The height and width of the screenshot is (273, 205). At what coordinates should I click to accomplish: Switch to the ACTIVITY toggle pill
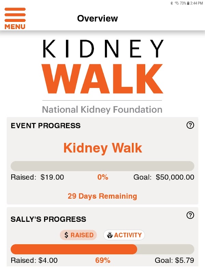point(124,235)
